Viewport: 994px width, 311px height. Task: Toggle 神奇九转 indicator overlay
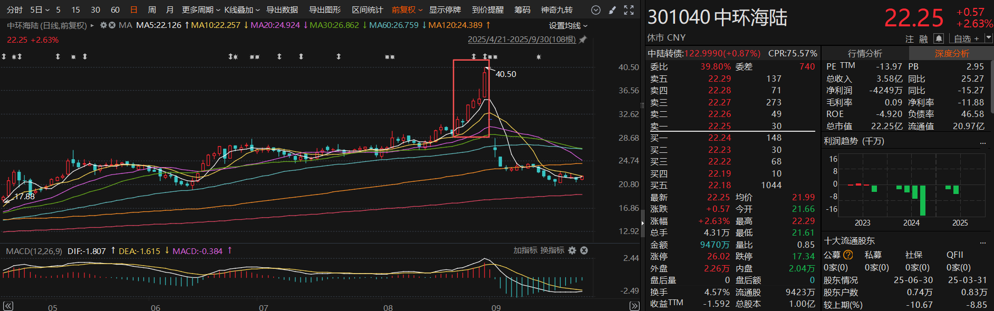tap(556, 10)
